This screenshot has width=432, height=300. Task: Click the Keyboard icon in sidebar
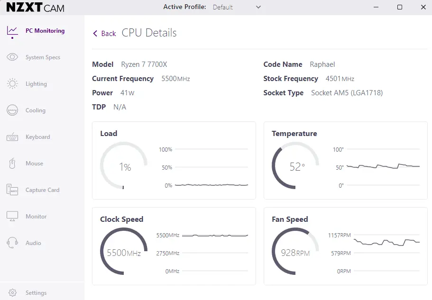click(x=12, y=137)
